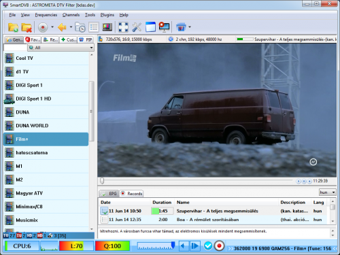Start recording with the toolbar record button
The image size is (340, 255).
tap(43, 27)
